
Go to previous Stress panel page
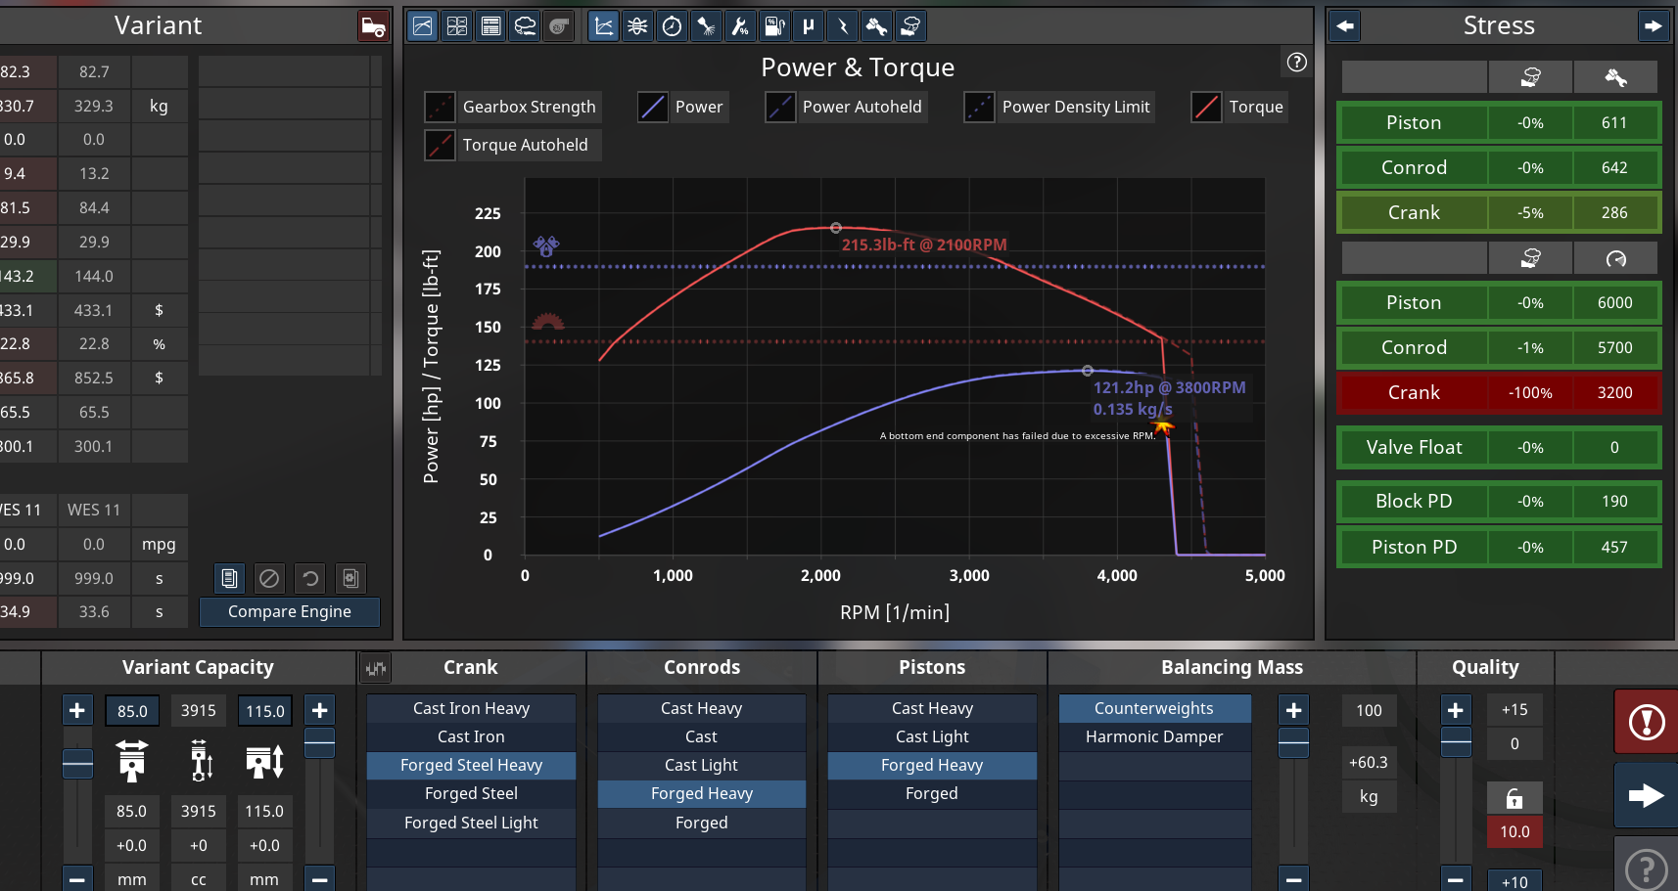(1345, 26)
